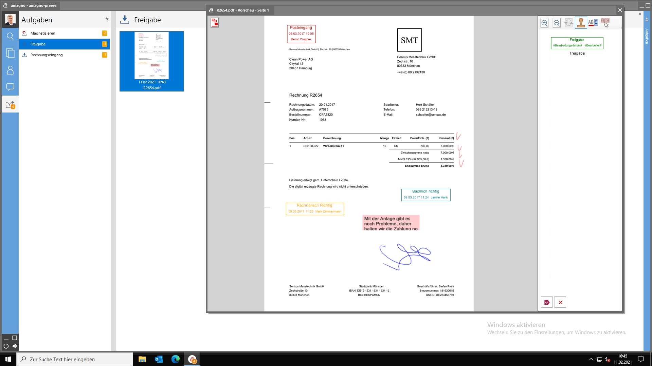652x366 pixels.
Task: Choose the green Freigabe stamp template
Action: [x=577, y=43]
